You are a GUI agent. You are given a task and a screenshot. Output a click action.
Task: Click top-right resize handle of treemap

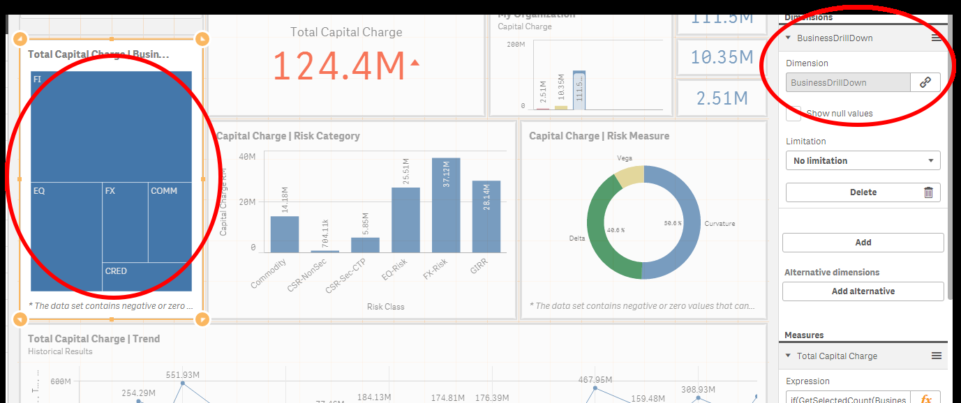(x=202, y=38)
